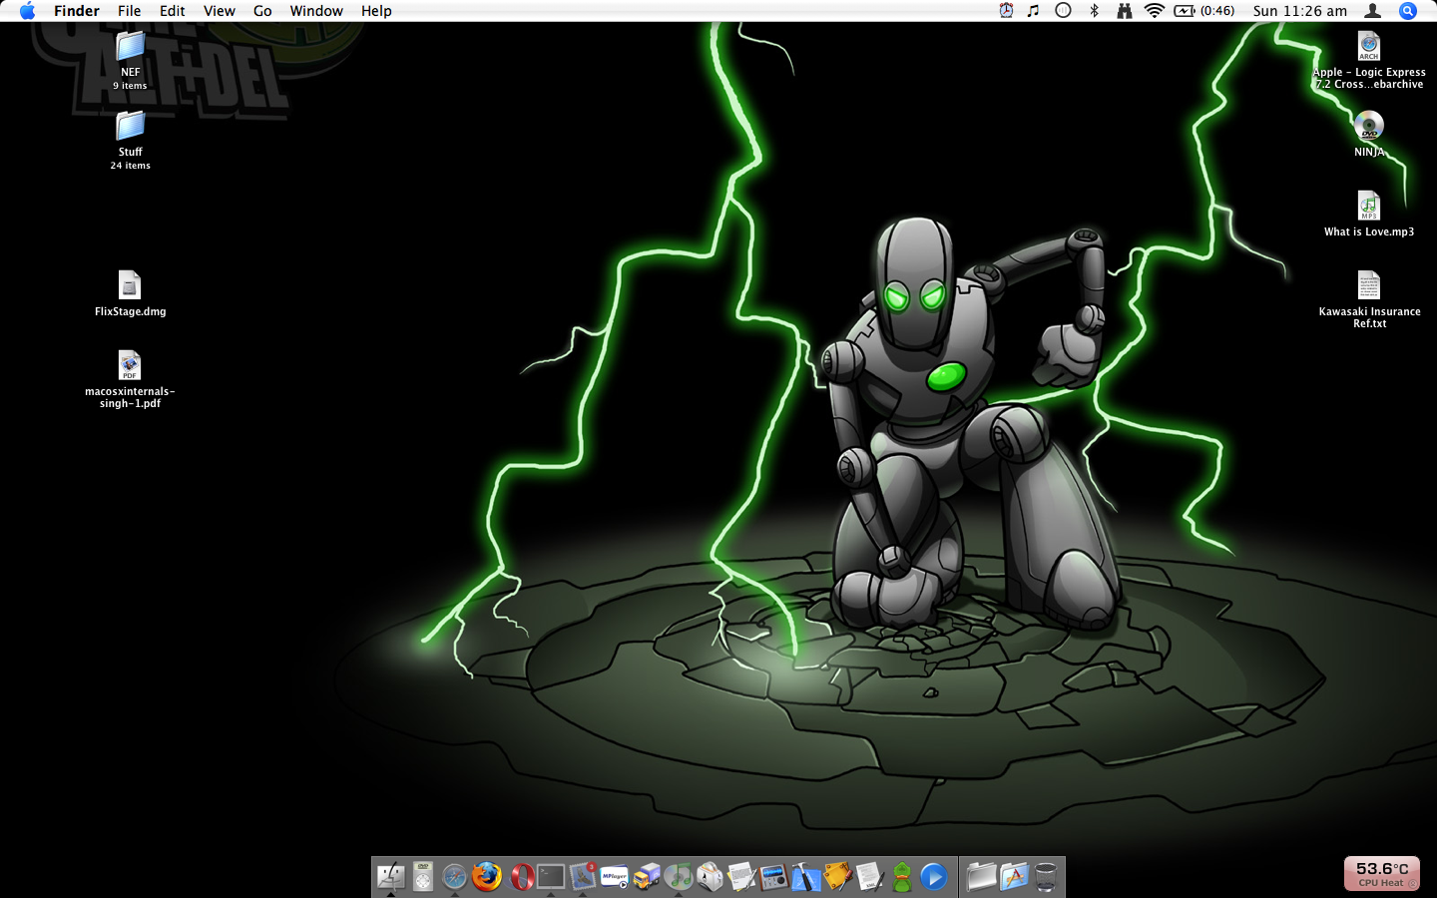
Task: Open iTunes from the Dock
Action: tap(679, 877)
